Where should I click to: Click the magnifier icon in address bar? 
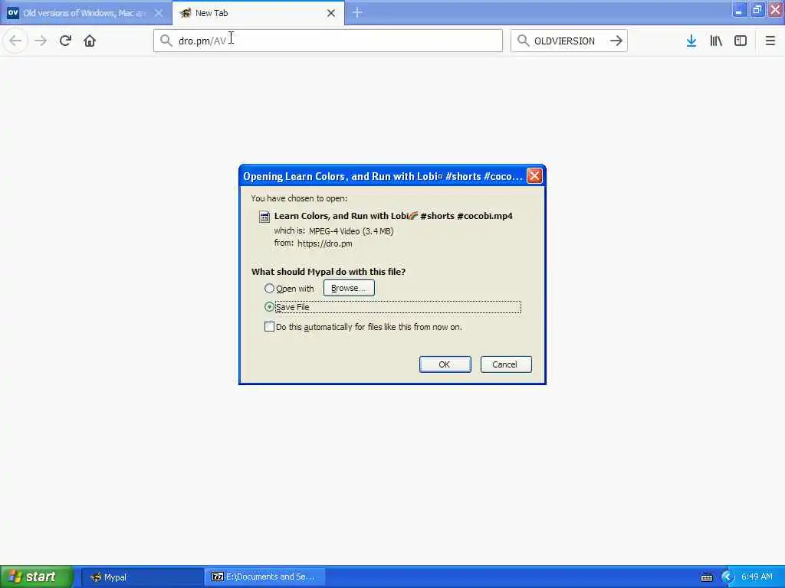[166, 41]
